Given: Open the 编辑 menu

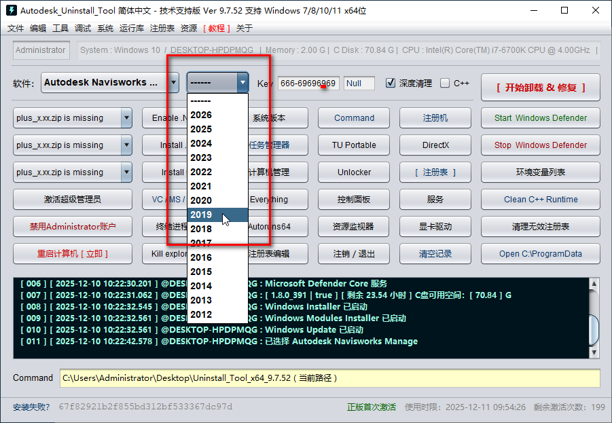Looking at the screenshot, I should [38, 28].
